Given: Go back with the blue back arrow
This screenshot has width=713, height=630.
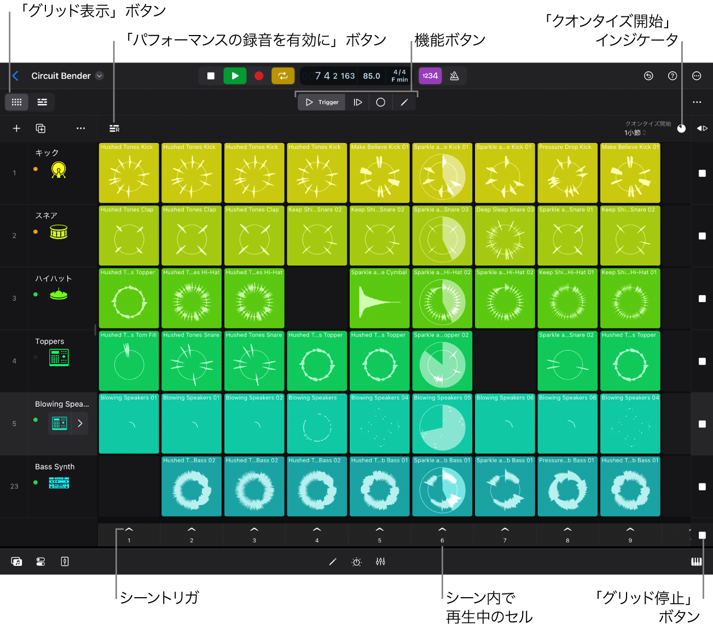Looking at the screenshot, I should pos(15,76).
